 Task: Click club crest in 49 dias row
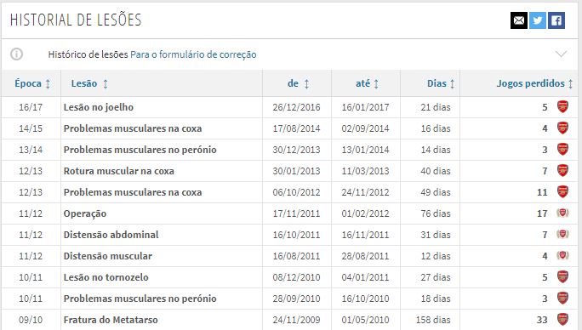coord(562,191)
